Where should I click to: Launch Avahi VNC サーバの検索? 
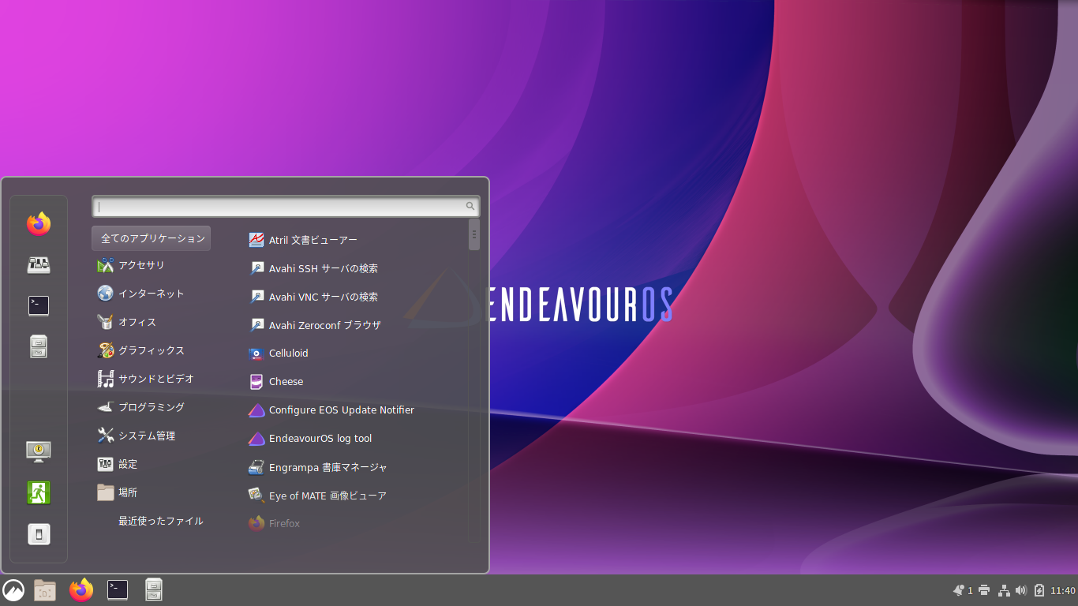coord(313,297)
